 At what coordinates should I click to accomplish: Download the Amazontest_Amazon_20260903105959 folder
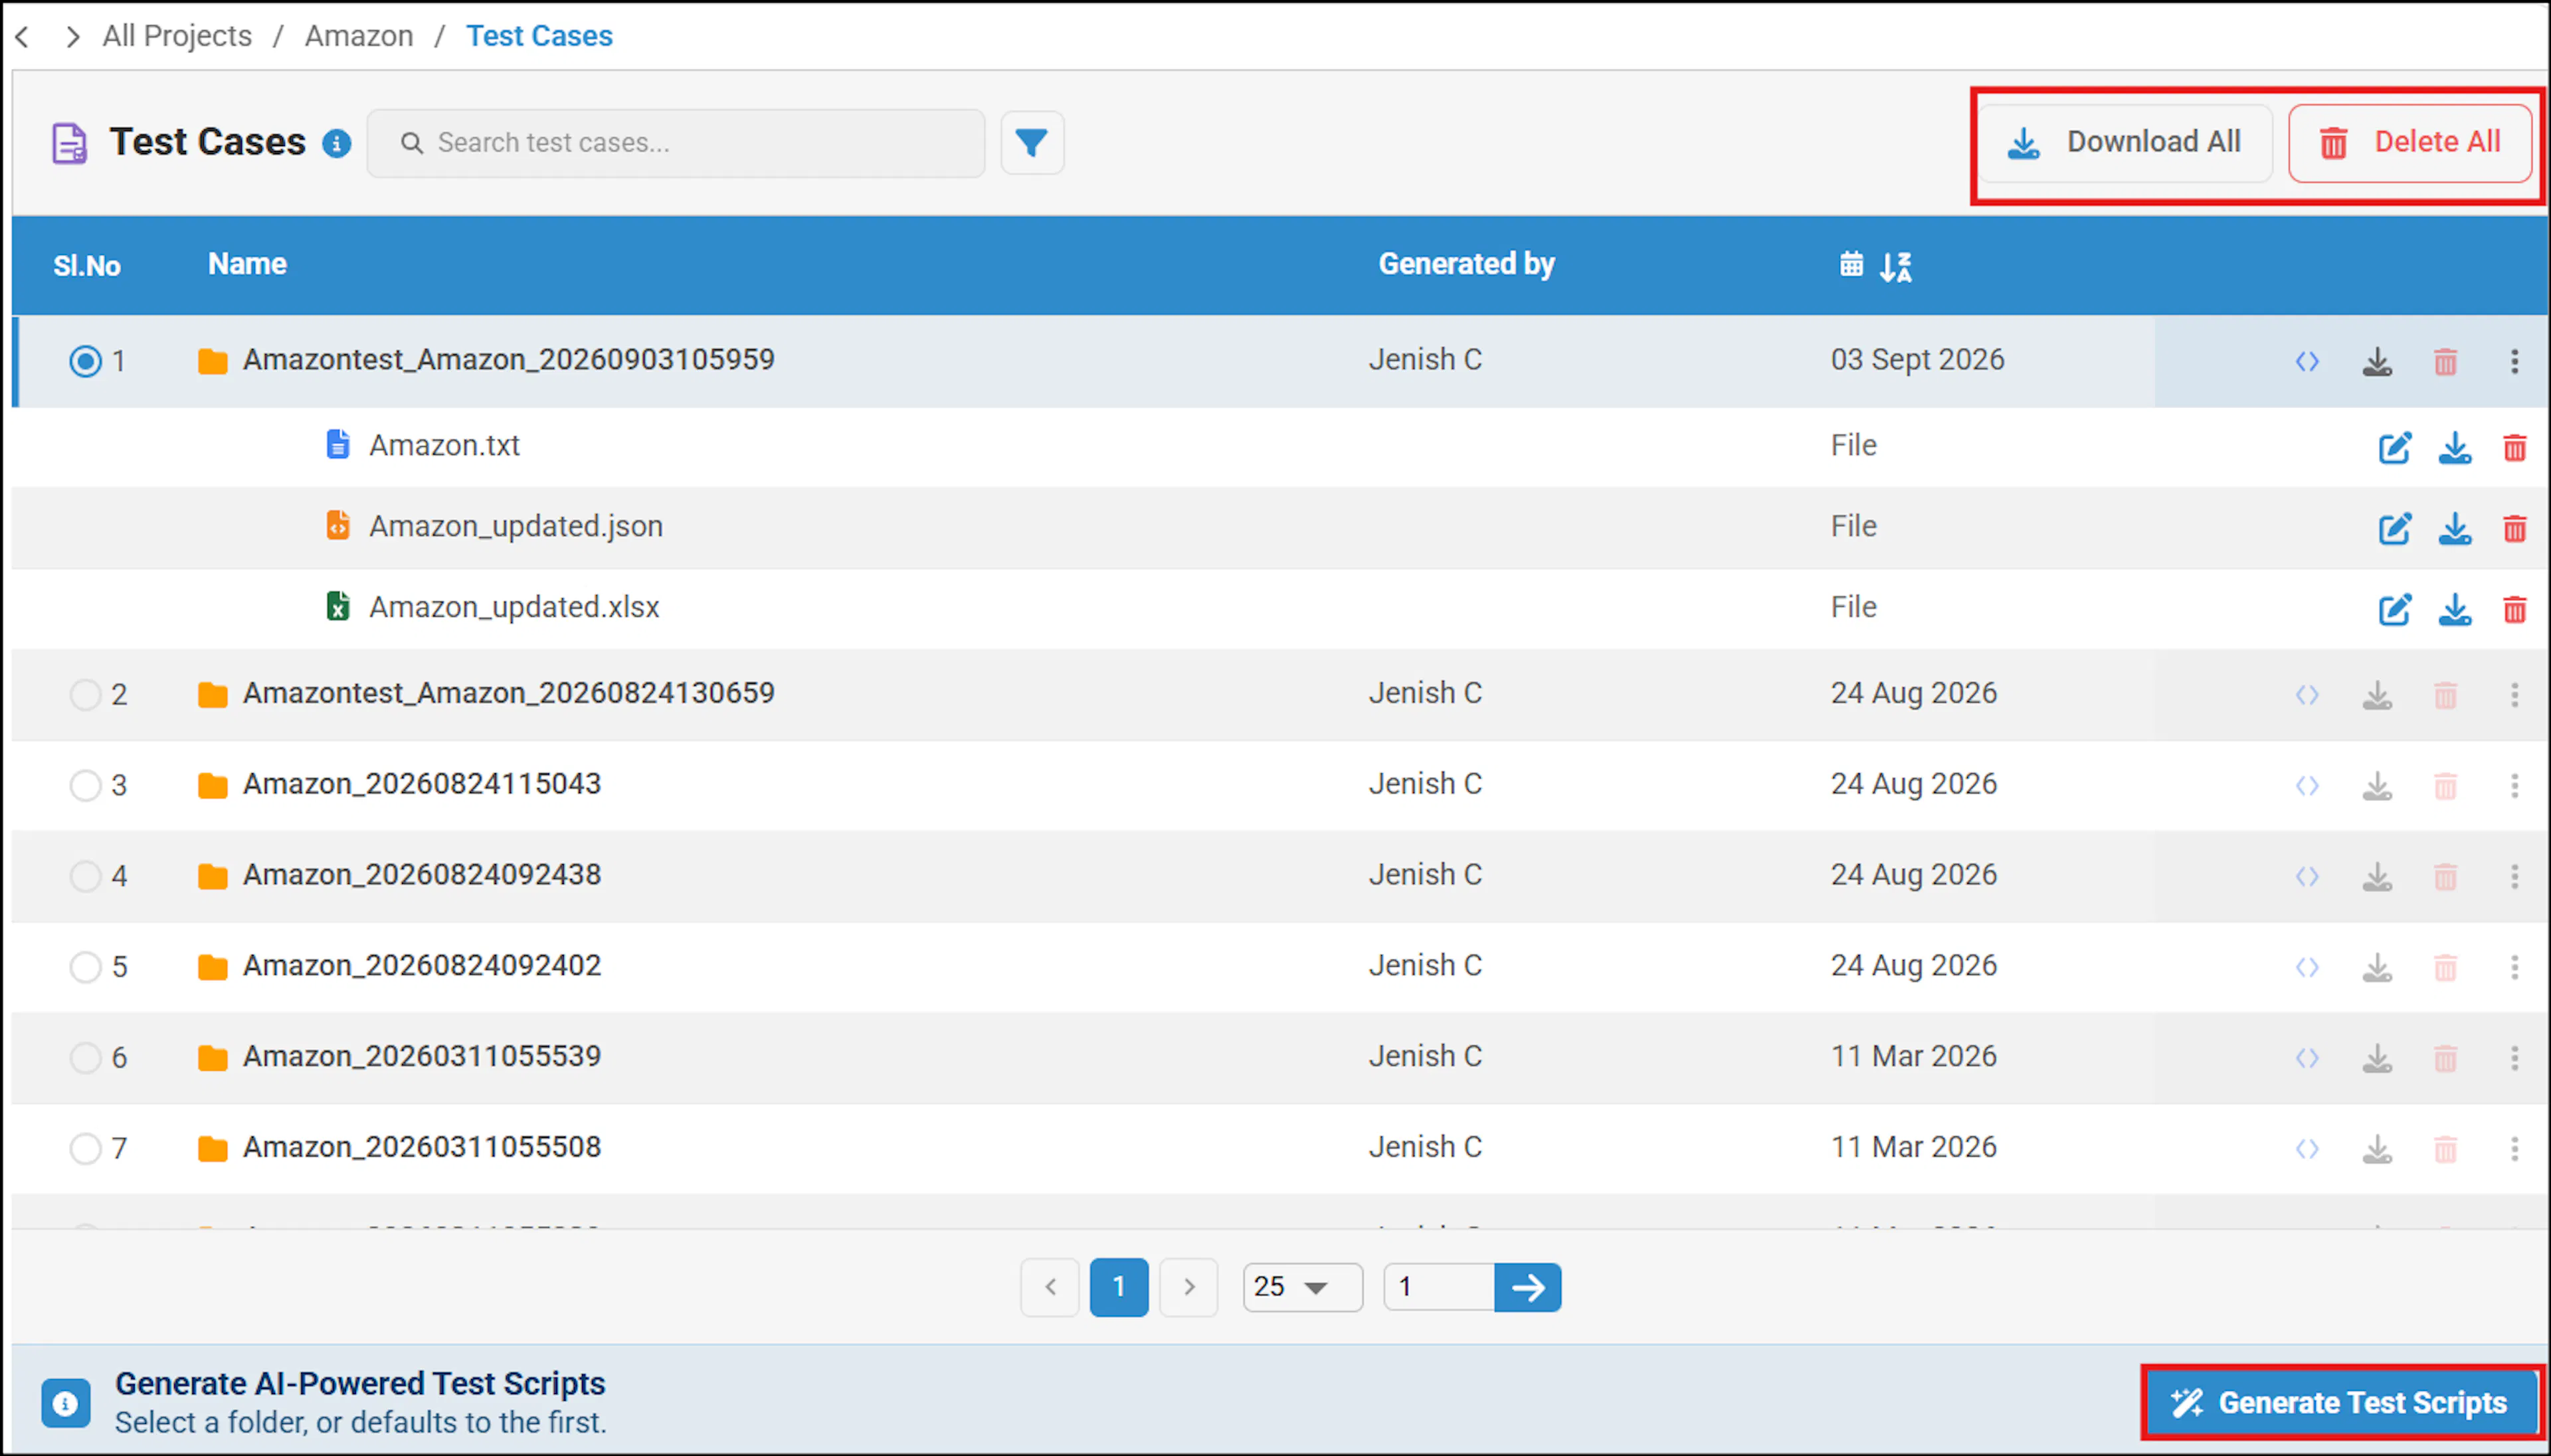2377,361
